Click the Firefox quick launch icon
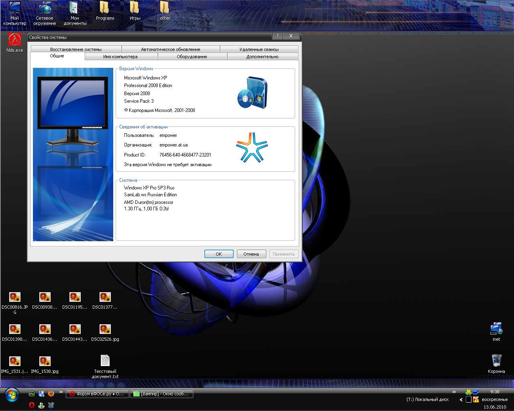This screenshot has height=411, width=514. click(51, 394)
